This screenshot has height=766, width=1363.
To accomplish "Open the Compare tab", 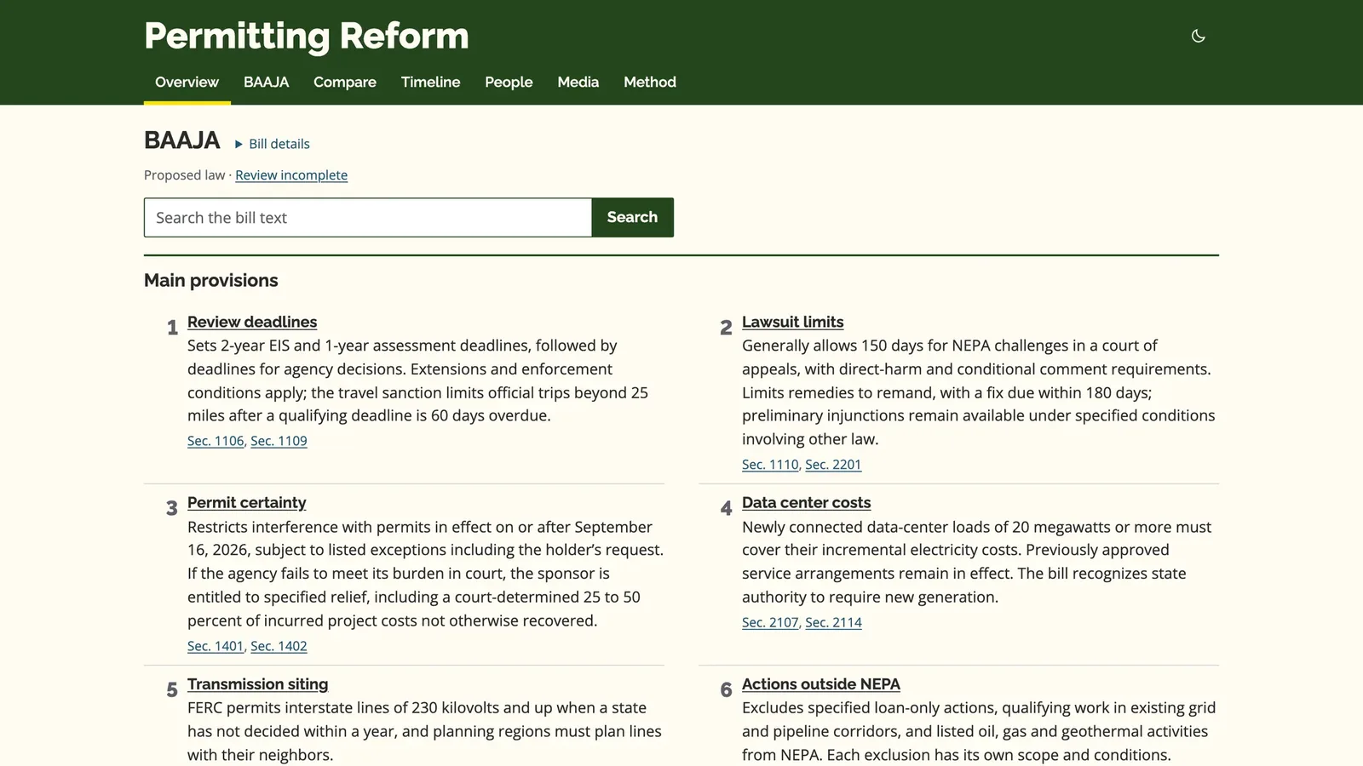I will pos(344,82).
